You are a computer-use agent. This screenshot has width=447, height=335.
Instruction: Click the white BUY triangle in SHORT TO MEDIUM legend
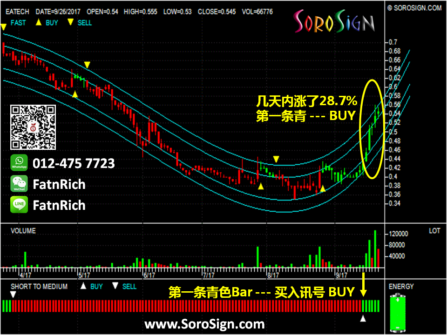point(83,286)
